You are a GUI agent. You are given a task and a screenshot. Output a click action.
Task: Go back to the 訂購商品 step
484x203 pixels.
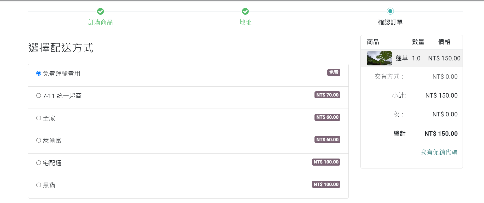(x=101, y=22)
